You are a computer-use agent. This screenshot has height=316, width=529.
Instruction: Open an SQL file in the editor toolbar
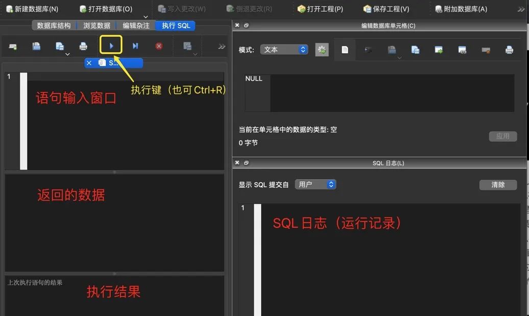coord(36,46)
